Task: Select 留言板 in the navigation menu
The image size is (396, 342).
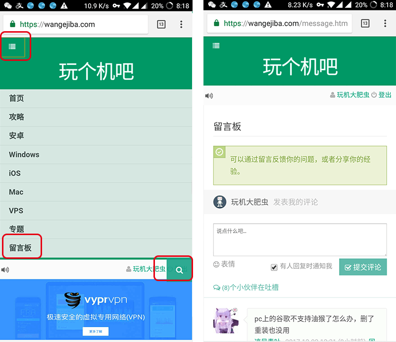Action: click(x=20, y=247)
